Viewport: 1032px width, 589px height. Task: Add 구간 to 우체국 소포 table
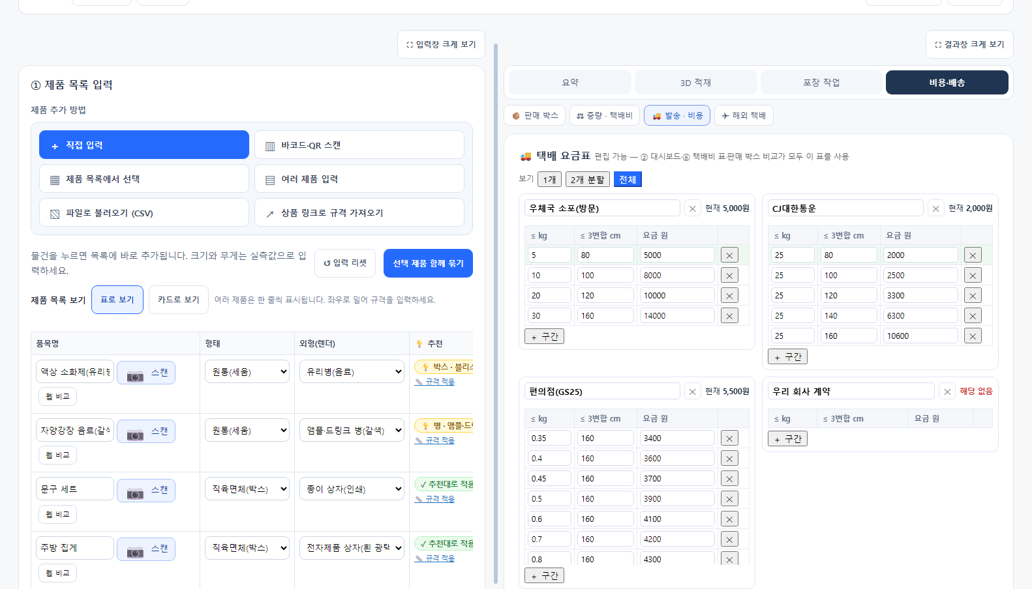[x=544, y=336]
